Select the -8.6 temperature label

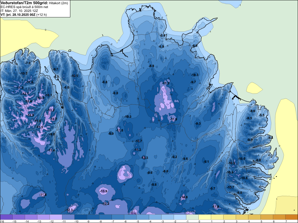coord(252,111)
